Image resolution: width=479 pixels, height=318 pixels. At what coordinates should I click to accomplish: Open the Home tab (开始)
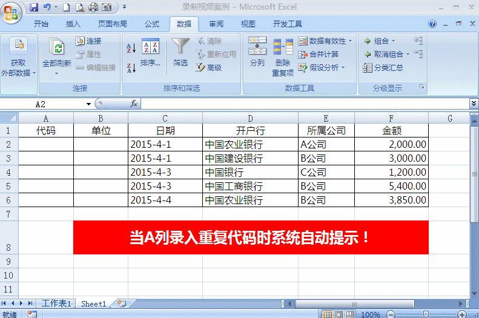point(41,24)
